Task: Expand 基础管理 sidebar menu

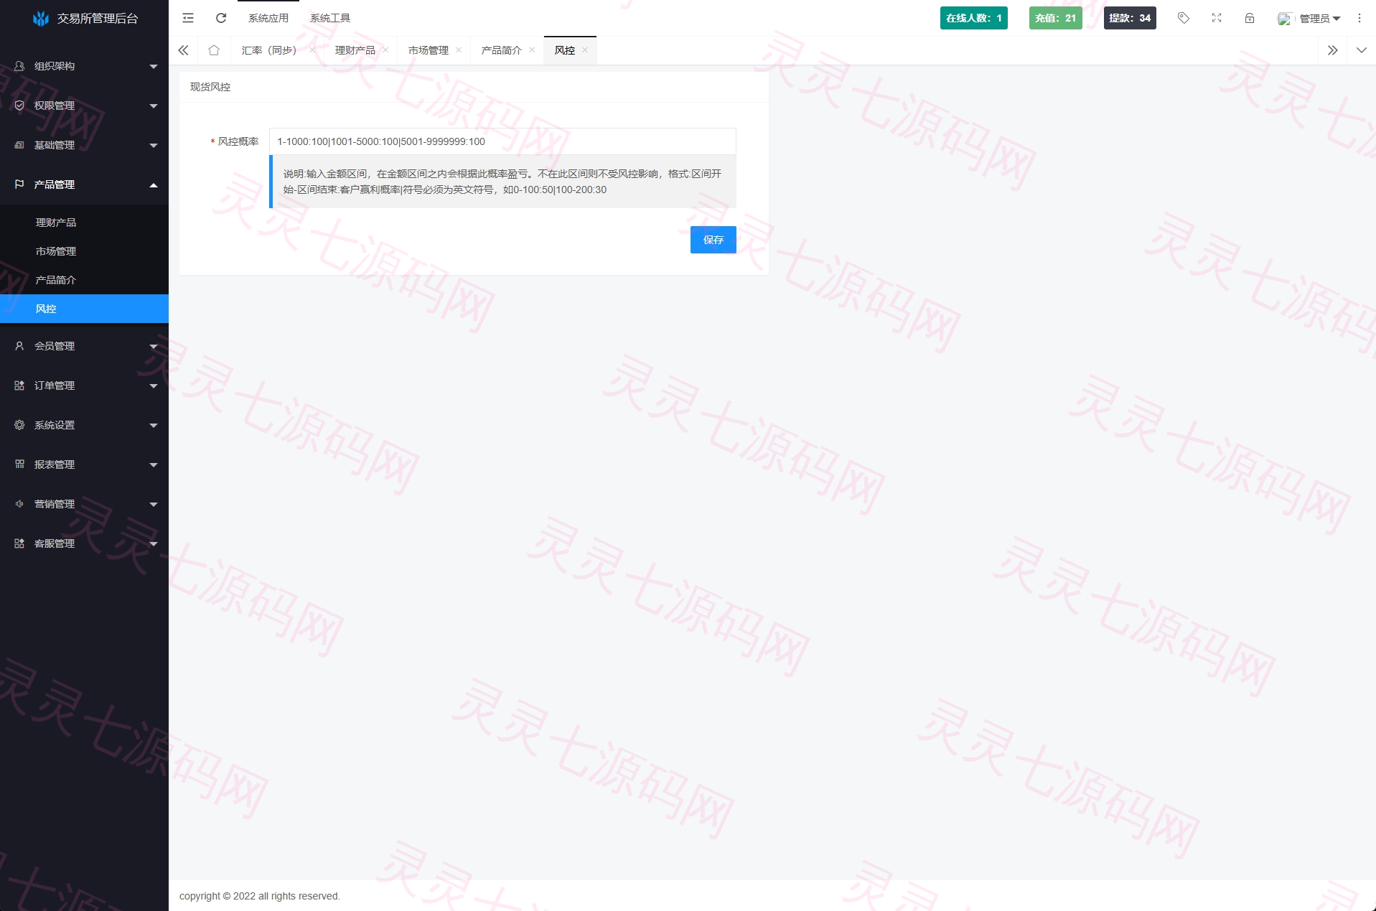Action: point(85,145)
